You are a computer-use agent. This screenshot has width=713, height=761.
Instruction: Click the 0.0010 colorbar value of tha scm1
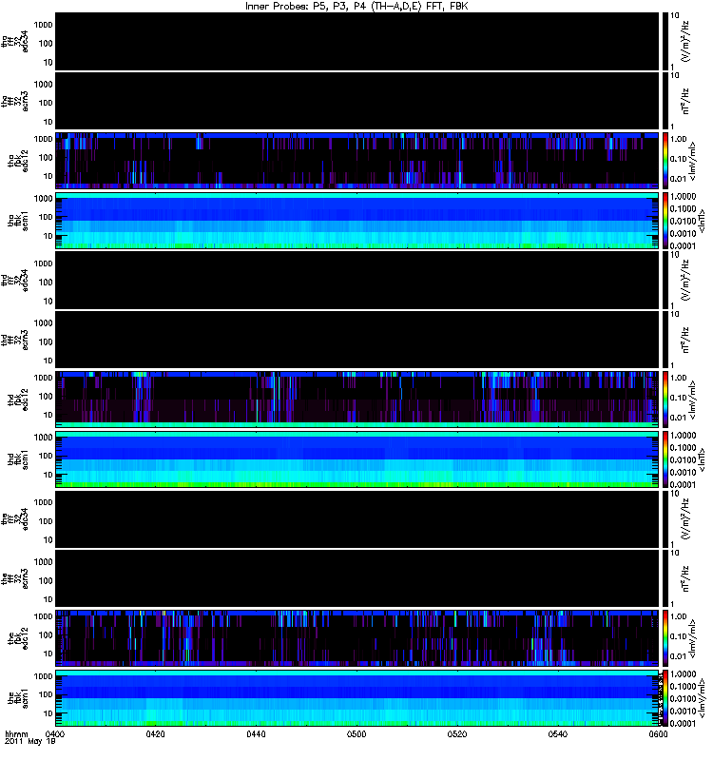pos(683,233)
